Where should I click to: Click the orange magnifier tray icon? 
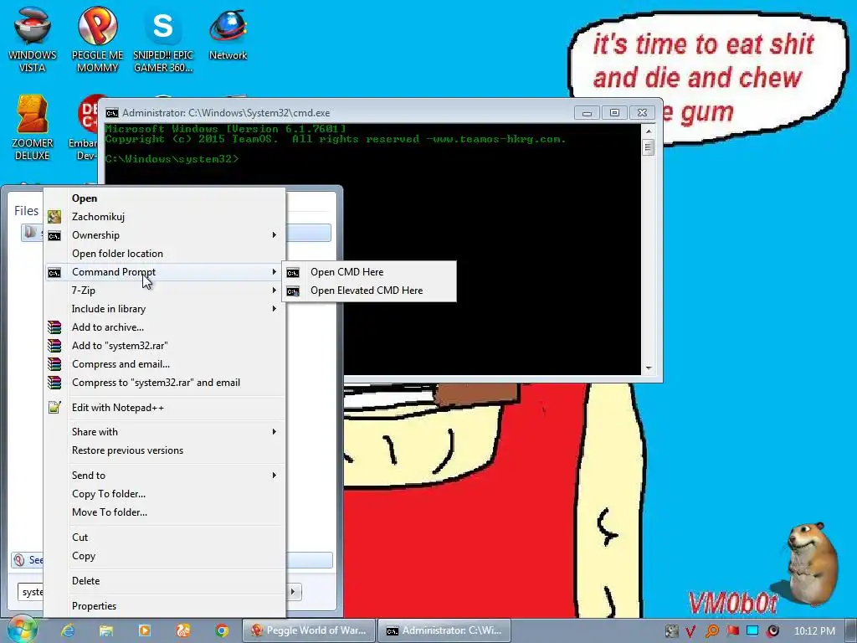coord(711,631)
